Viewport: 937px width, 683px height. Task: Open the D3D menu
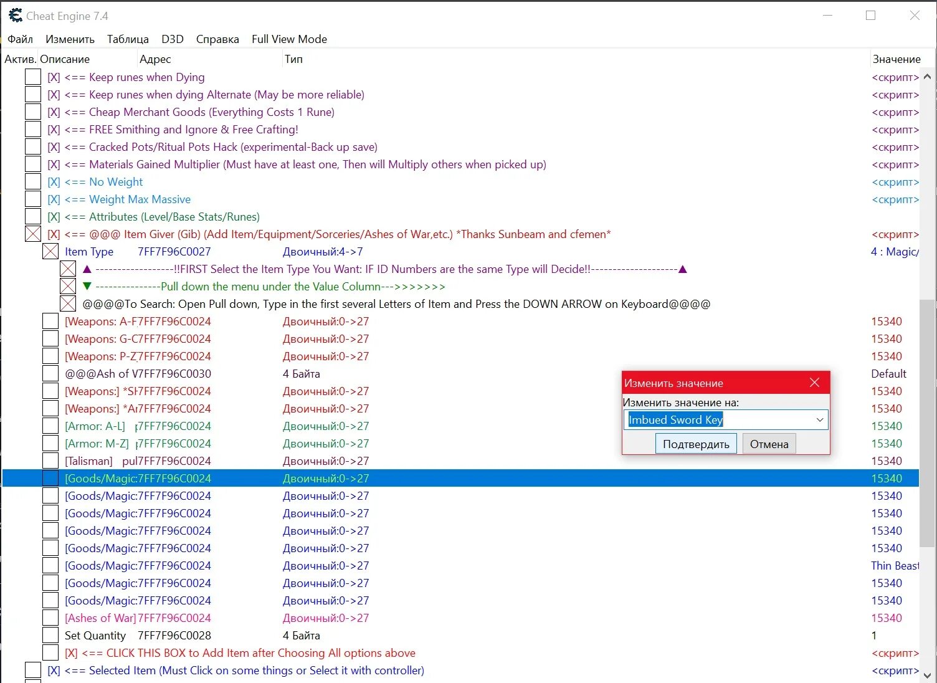pos(173,39)
